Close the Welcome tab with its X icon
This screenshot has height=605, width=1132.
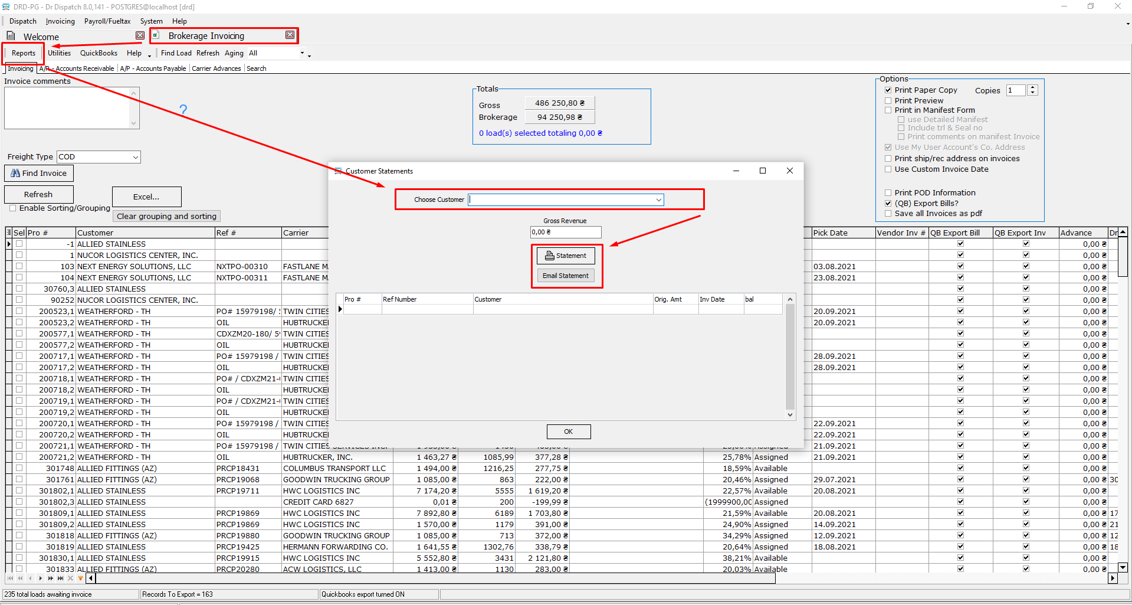(x=140, y=35)
